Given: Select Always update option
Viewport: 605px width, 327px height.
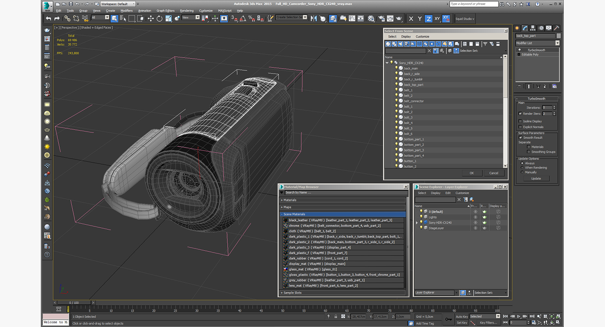Looking at the screenshot, I should pyautogui.click(x=522, y=163).
